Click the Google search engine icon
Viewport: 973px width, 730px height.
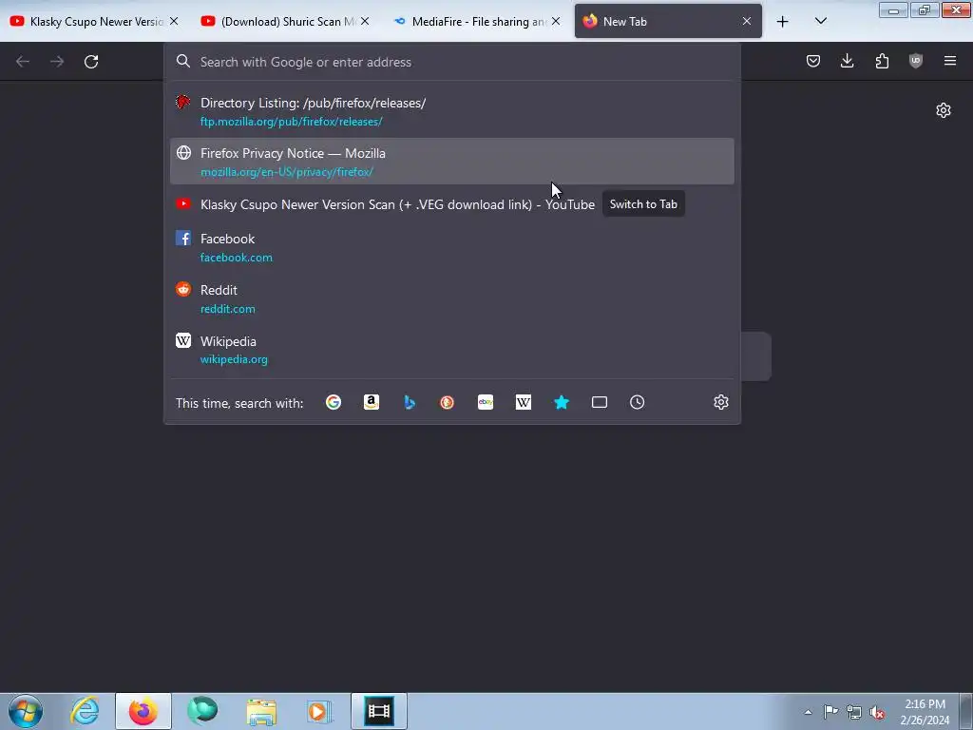334,402
